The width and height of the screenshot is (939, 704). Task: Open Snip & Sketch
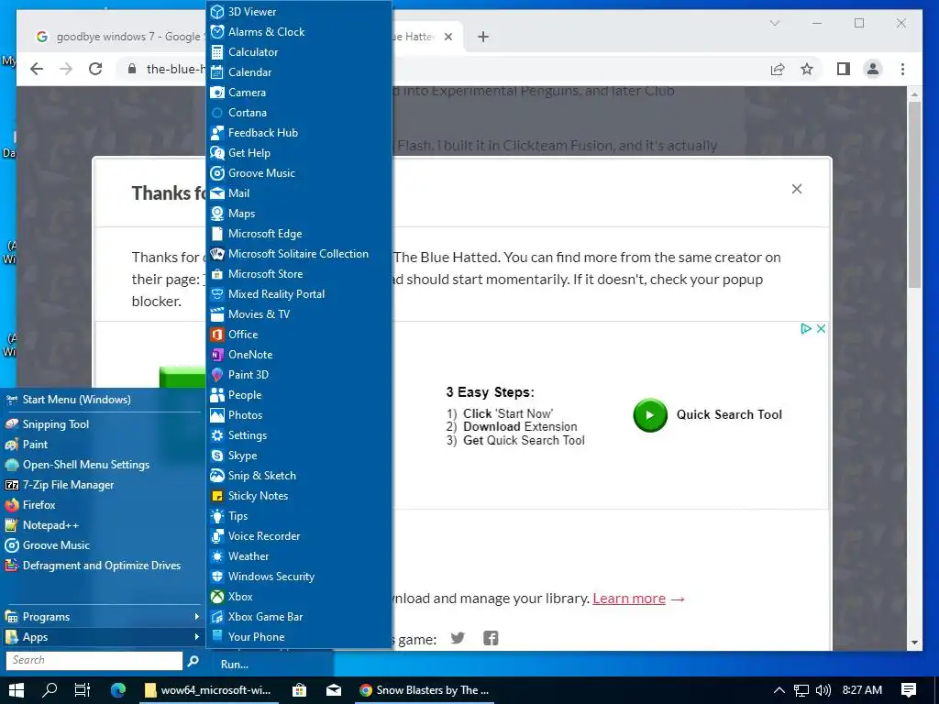point(300,476)
